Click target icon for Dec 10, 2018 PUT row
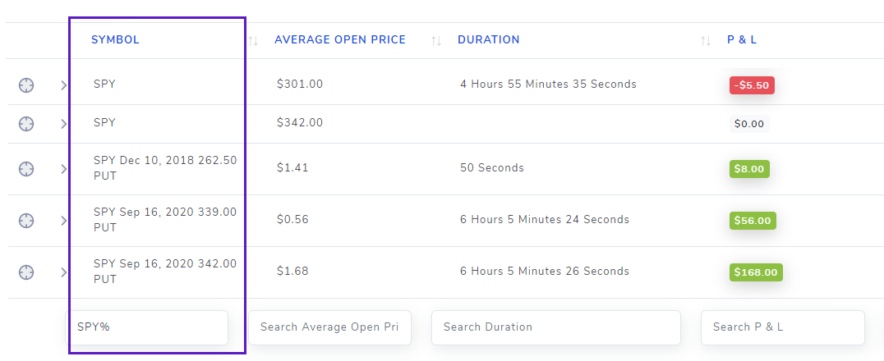The image size is (884, 361). [26, 168]
